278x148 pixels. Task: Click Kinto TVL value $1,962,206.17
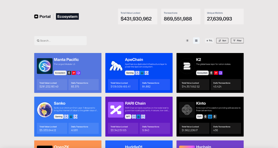pyautogui.click(x=190, y=130)
